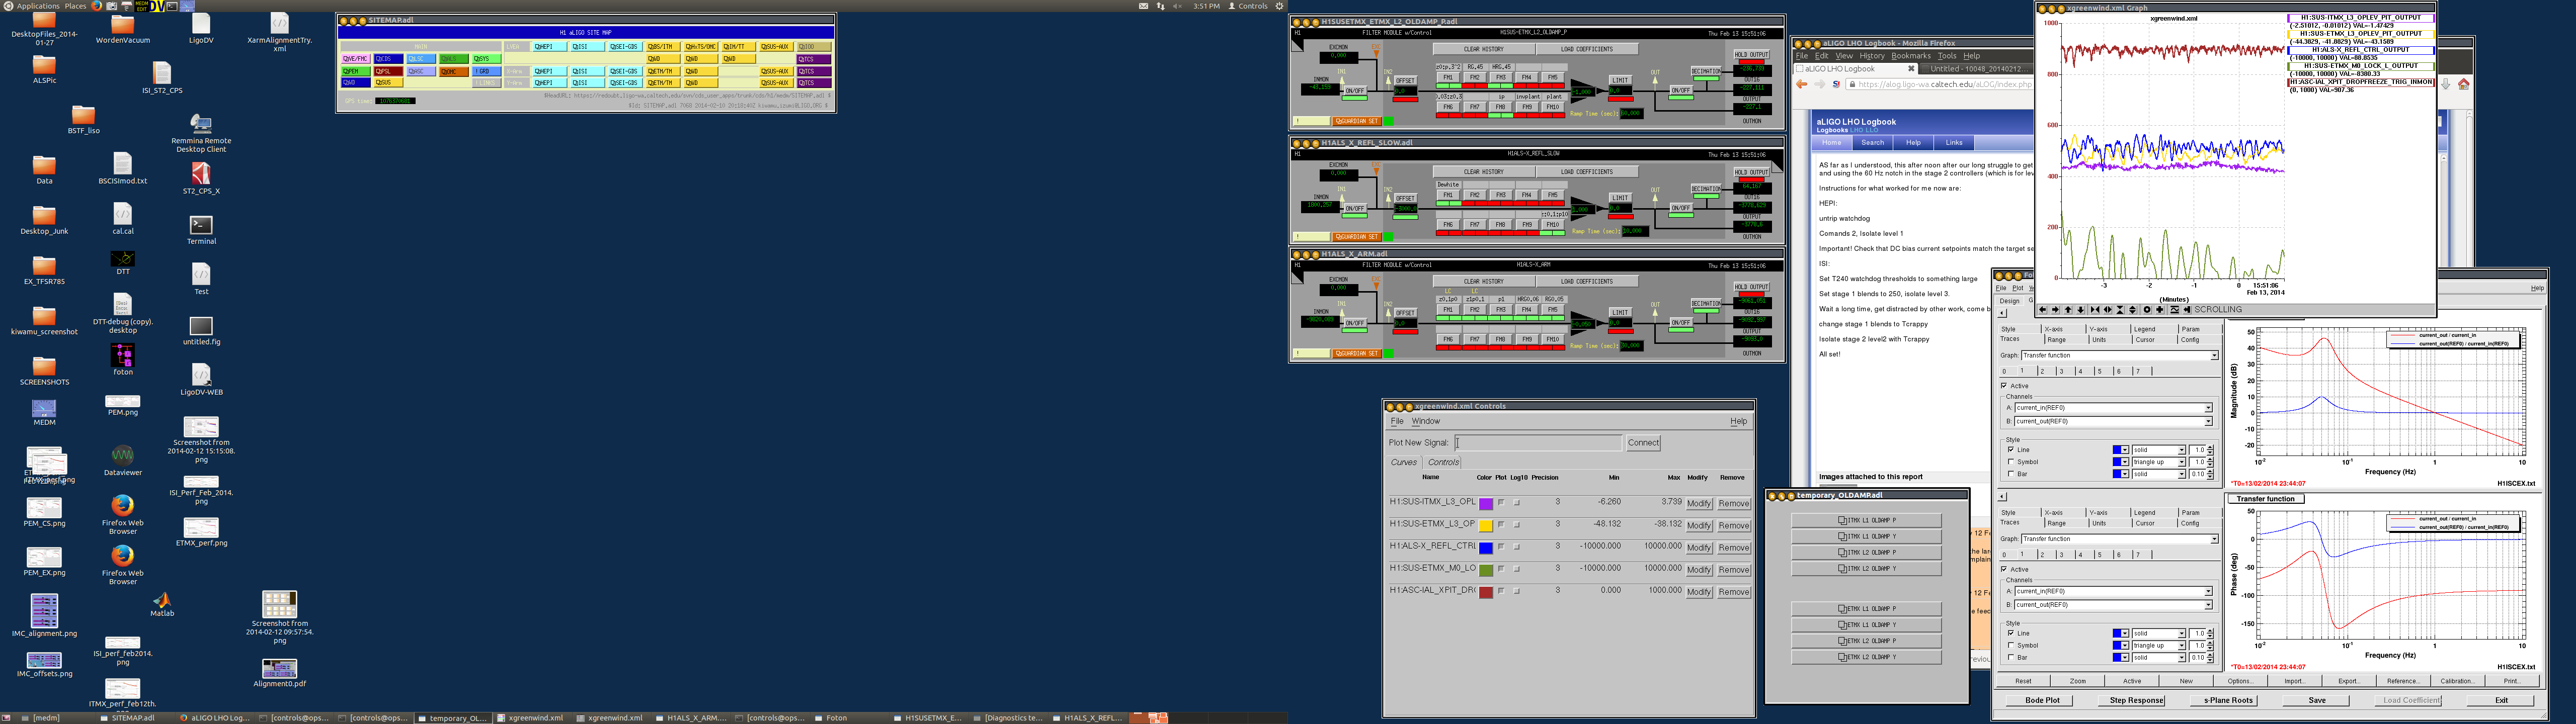Toggle Symbol checkbox for Magnitude graph
Screen dimensions: 2576x724
point(2011,462)
